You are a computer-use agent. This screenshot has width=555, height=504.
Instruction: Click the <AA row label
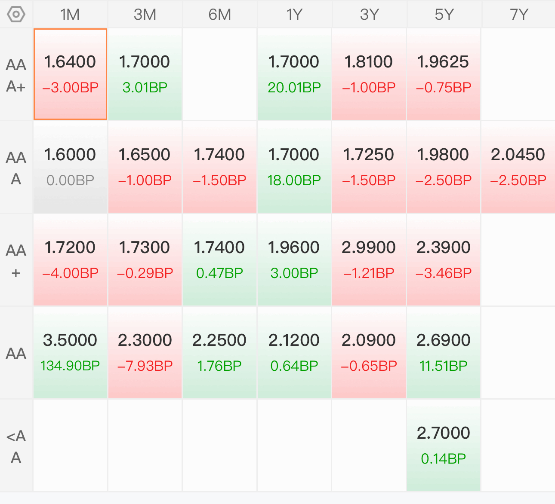point(16,446)
